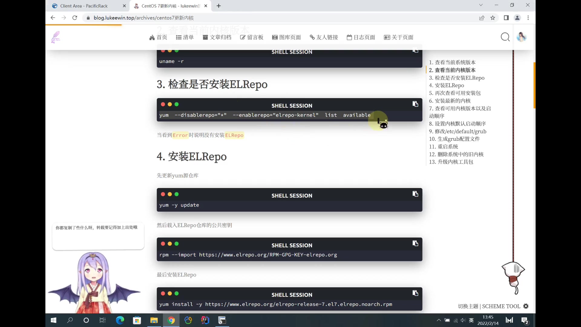Open the 日志页面 nav item
The image size is (581, 327).
[x=361, y=37]
